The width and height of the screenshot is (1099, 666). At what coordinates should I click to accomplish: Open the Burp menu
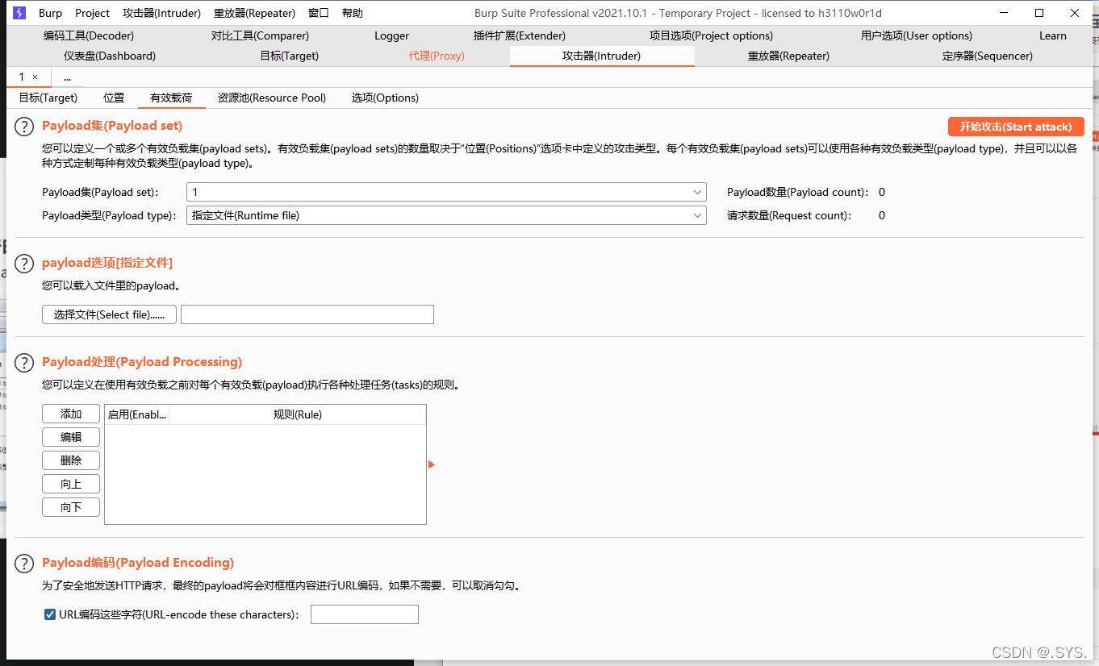click(x=50, y=13)
